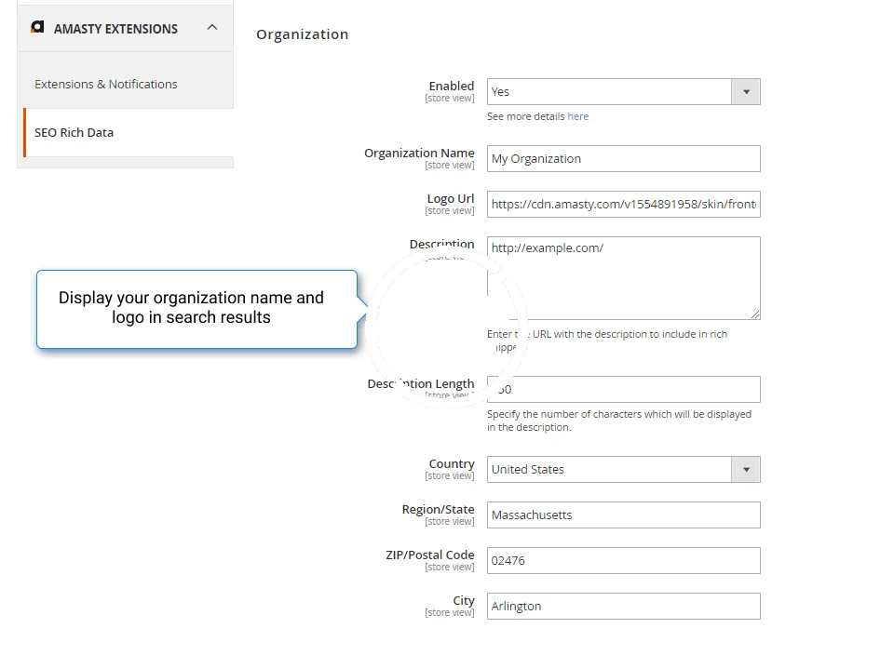Screen dimensions: 894x655
Task: Click the Amasty Extensions header text
Action: (x=115, y=29)
